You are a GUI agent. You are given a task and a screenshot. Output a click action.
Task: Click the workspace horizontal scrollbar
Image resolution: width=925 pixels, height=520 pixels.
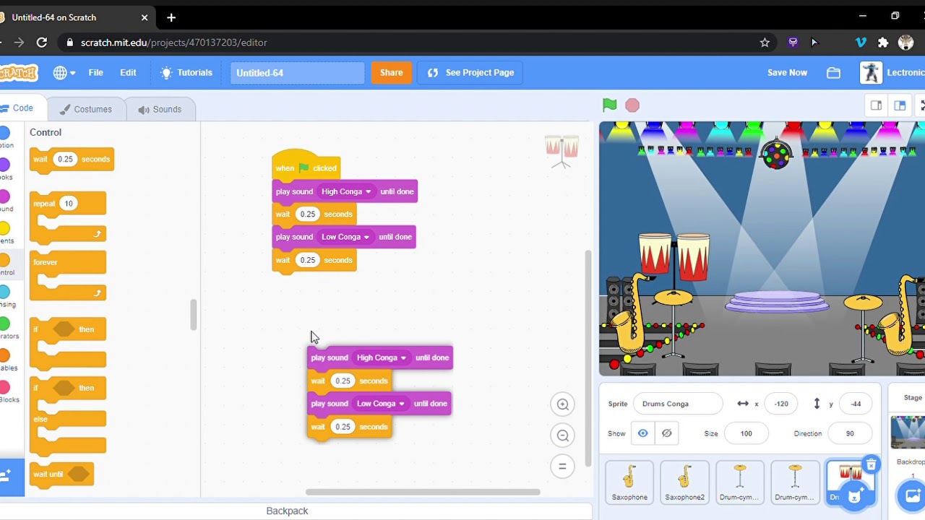(423, 493)
